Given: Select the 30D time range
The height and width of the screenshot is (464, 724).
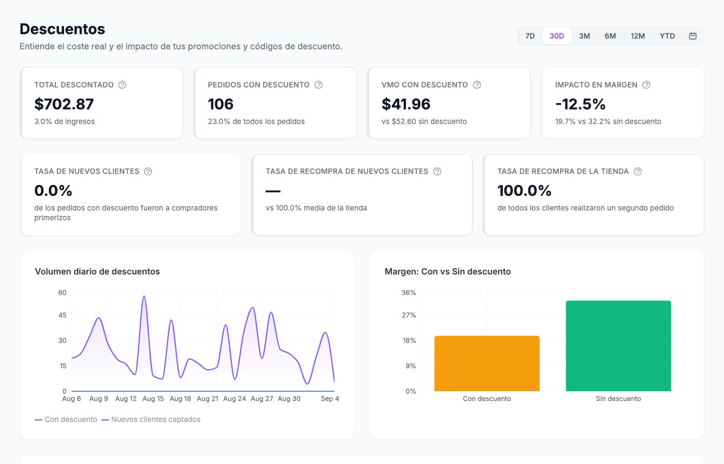Looking at the screenshot, I should tap(557, 36).
